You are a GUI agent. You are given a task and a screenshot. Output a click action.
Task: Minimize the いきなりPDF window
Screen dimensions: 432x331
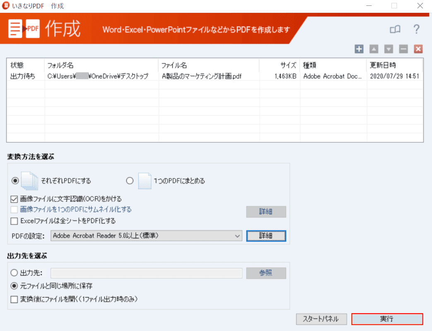[369, 6]
